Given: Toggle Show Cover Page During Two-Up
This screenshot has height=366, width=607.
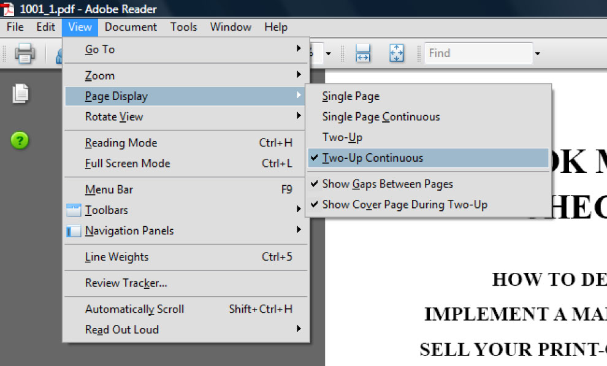Looking at the screenshot, I should (405, 205).
